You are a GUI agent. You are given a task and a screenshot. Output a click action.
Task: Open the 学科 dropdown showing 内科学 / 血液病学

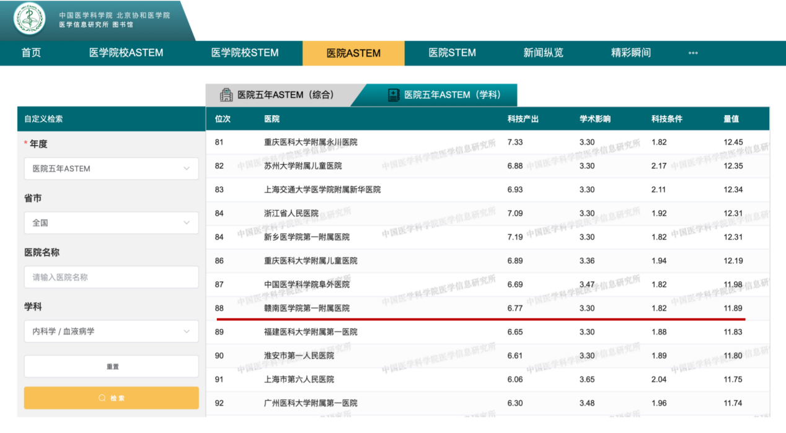[112, 331]
